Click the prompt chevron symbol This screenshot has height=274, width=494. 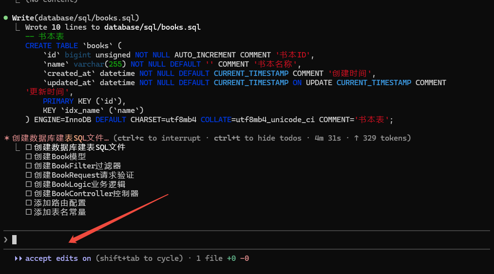coord(6,239)
